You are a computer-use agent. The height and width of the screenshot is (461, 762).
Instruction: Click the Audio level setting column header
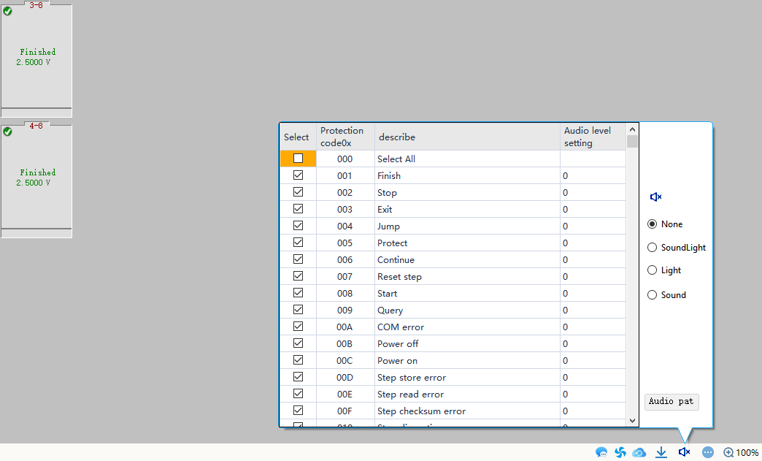(592, 137)
